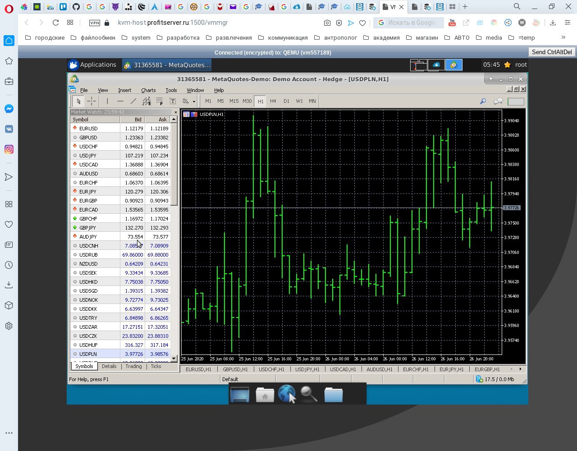Reload the page in Opera
The height and width of the screenshot is (451, 577).
pos(55,23)
